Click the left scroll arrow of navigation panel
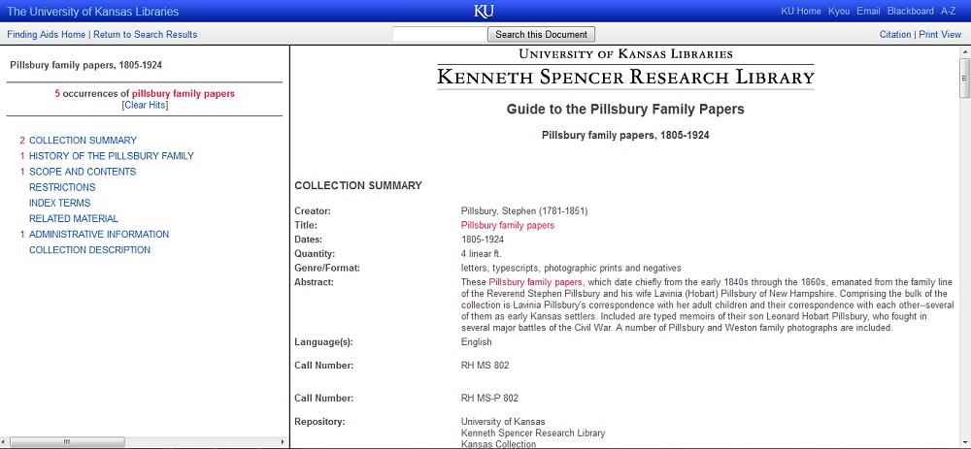Image resolution: width=971 pixels, height=449 pixels. click(x=5, y=442)
